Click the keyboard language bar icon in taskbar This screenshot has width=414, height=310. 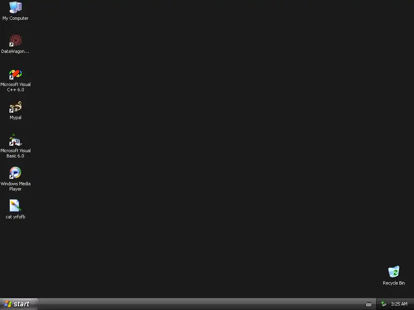coord(369,304)
